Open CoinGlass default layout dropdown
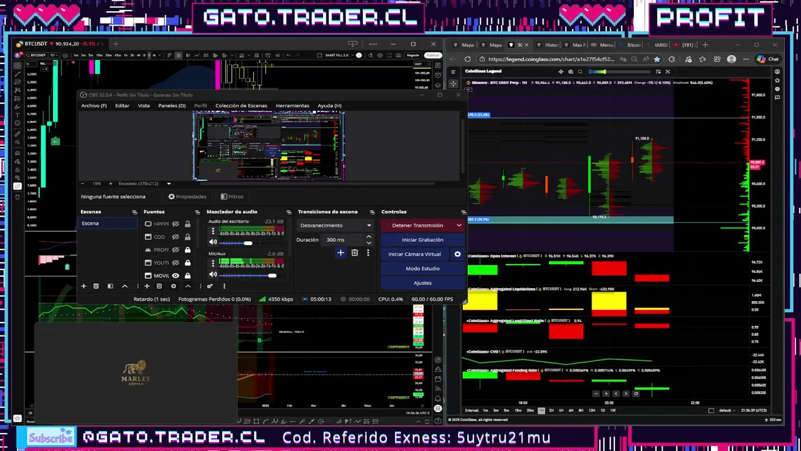The height and width of the screenshot is (451, 801). point(728,410)
